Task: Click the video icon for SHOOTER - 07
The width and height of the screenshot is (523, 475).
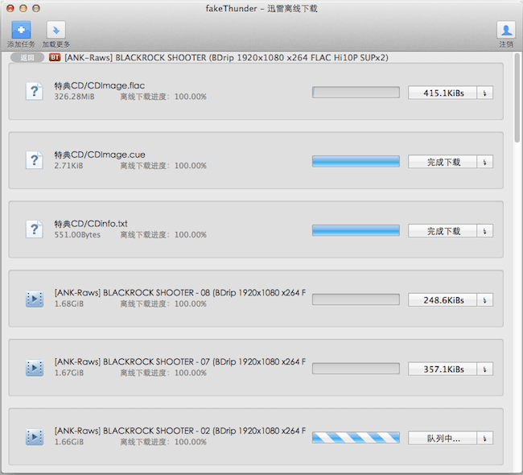Action: coord(35,368)
